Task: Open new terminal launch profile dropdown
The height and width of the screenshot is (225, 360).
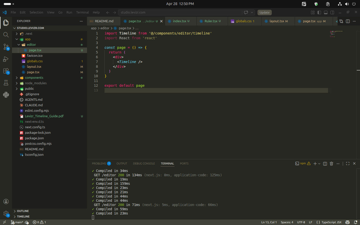Action: click(x=319, y=163)
